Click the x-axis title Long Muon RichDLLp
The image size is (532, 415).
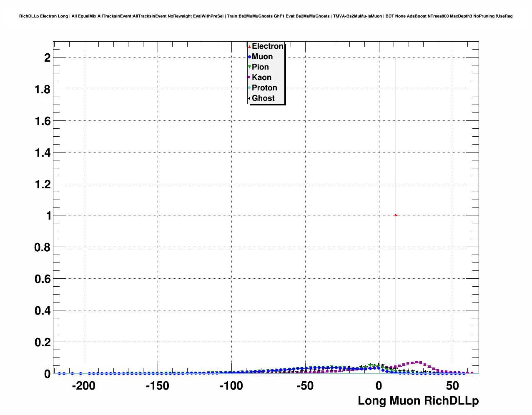coord(418,401)
